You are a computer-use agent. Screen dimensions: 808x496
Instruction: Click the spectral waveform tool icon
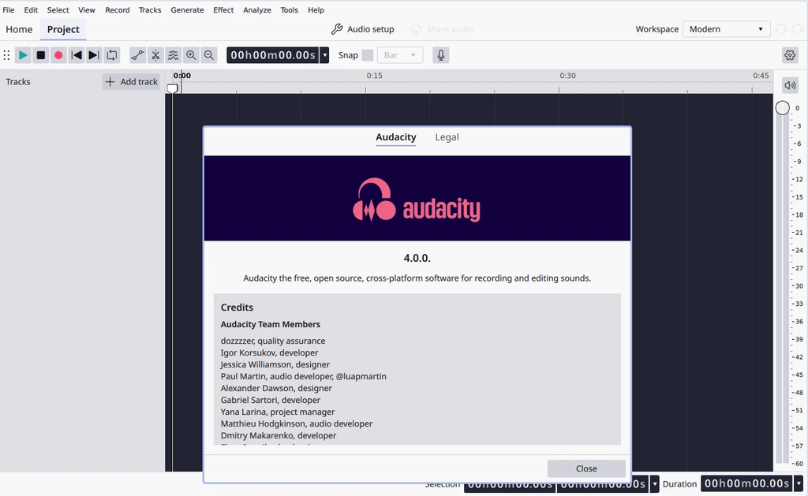[173, 55]
